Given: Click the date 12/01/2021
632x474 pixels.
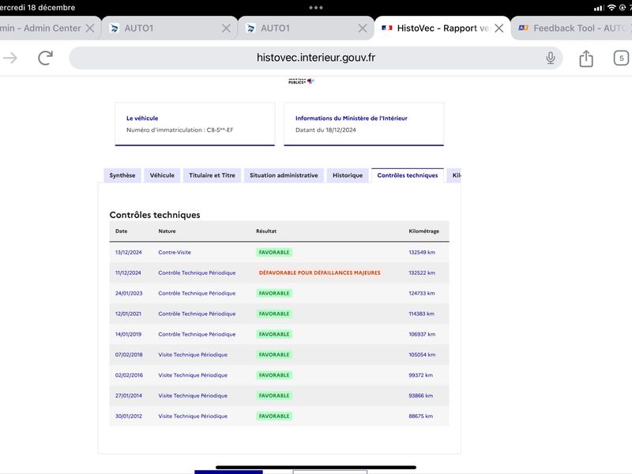Looking at the screenshot, I should pos(128,314).
